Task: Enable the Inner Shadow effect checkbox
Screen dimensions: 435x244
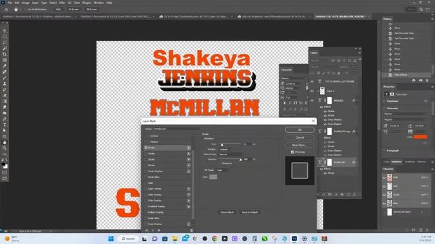Action: [146, 171]
